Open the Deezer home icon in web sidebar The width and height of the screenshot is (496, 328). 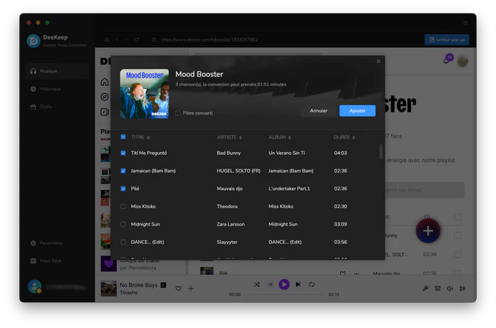105,82
